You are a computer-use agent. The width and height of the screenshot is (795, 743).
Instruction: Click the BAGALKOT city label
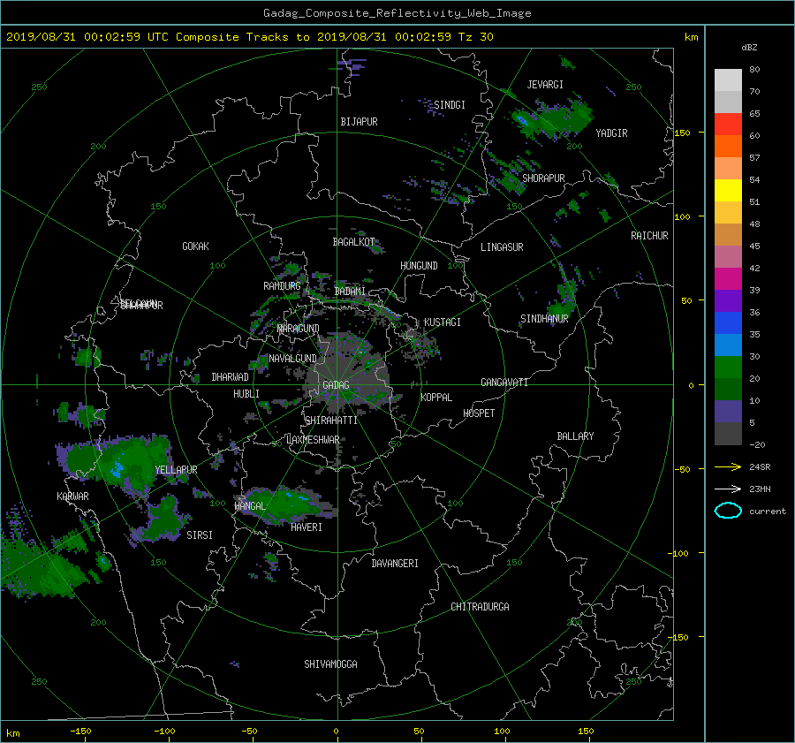pyautogui.click(x=354, y=242)
